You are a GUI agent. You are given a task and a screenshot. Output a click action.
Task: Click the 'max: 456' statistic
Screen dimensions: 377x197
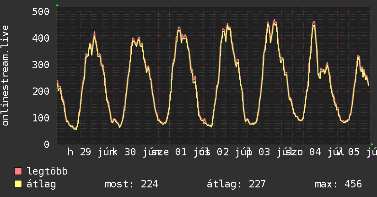(338, 184)
